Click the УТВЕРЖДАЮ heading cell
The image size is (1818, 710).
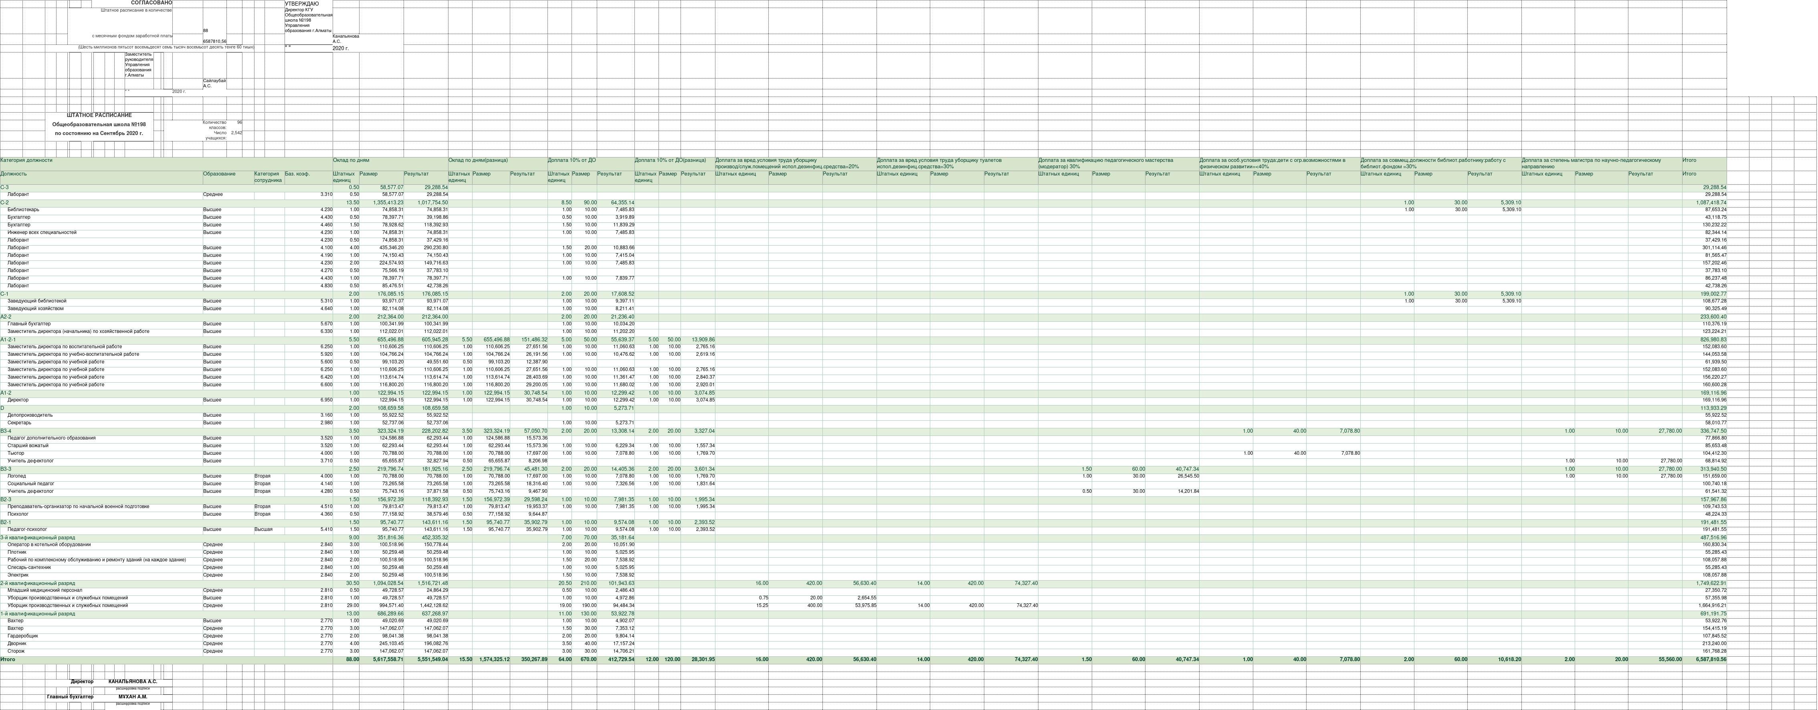point(302,4)
